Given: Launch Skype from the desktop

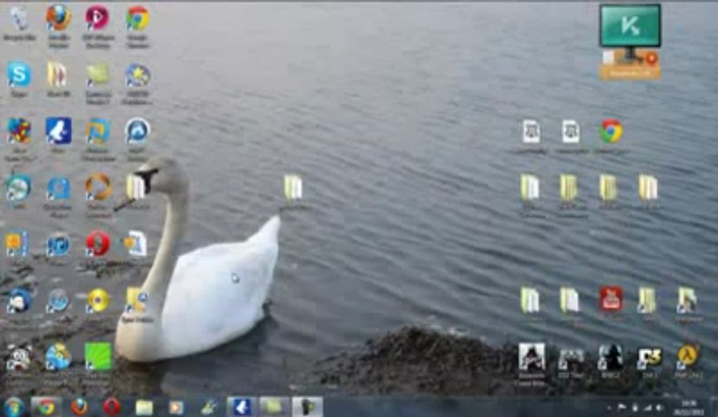Looking at the screenshot, I should pyautogui.click(x=19, y=74).
